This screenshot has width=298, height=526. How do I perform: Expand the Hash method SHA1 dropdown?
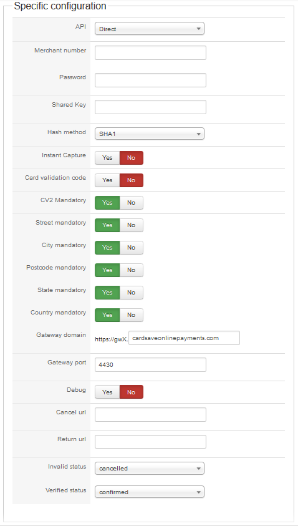150,134
